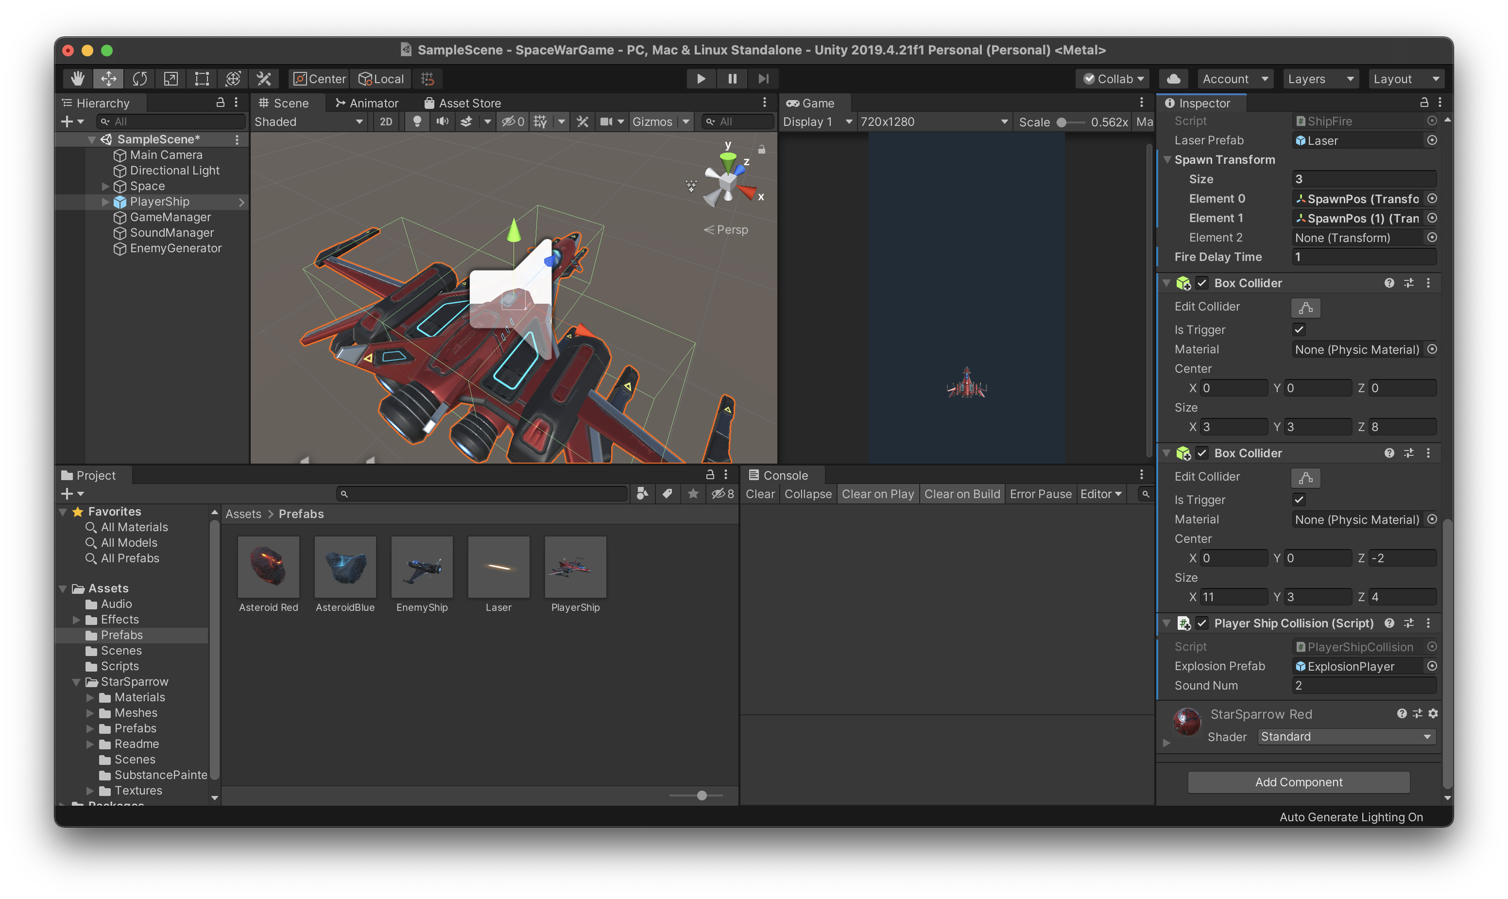
Task: Toggle 2D scene view mode
Action: click(x=386, y=122)
